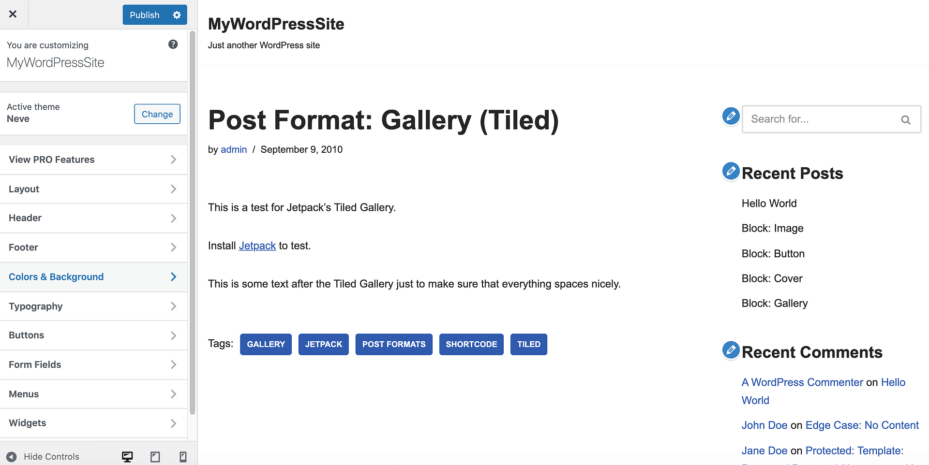
Task: Close the Customizer with the X icon
Action: point(13,14)
